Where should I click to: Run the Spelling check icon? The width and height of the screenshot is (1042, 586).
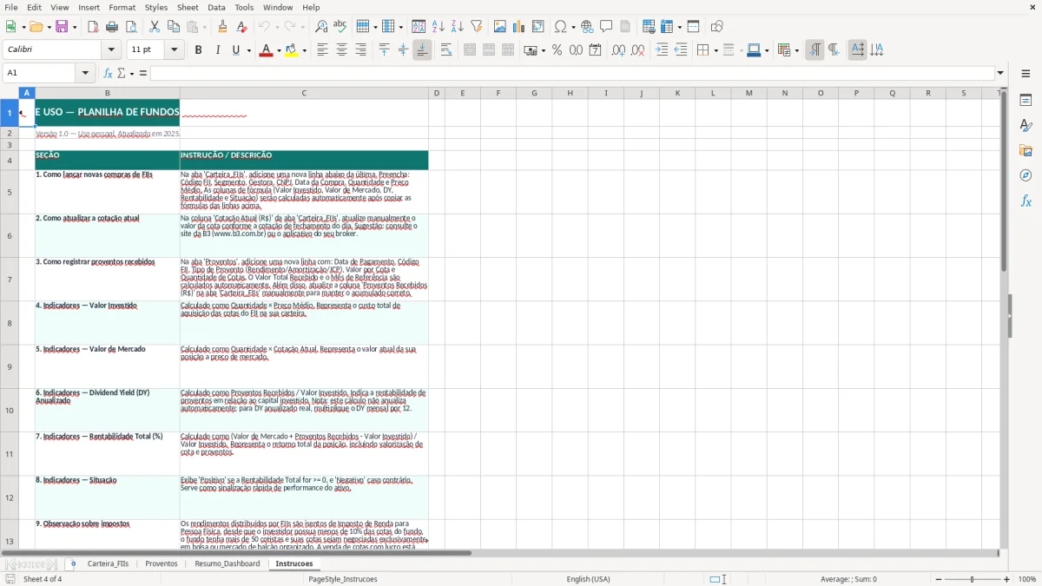tap(340, 27)
